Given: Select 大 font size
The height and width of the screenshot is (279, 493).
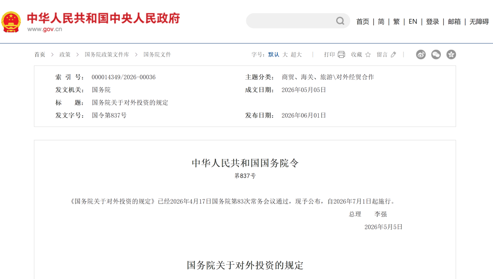Looking at the screenshot, I should [x=285, y=54].
